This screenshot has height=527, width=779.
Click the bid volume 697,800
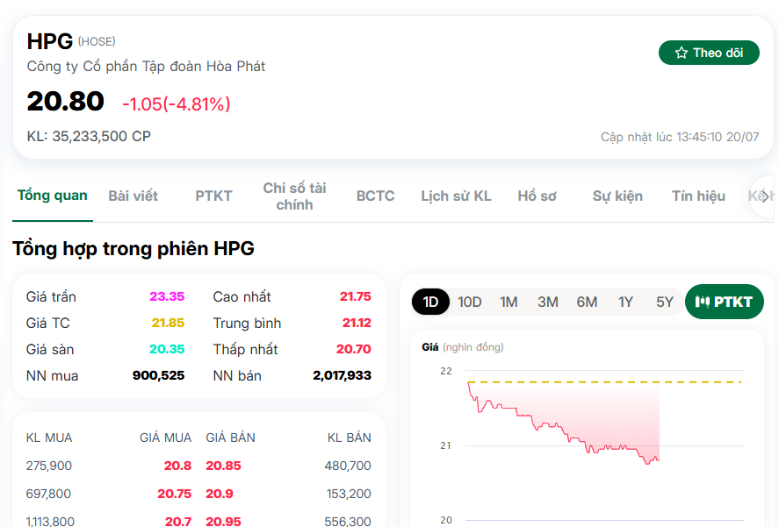pyautogui.click(x=48, y=494)
